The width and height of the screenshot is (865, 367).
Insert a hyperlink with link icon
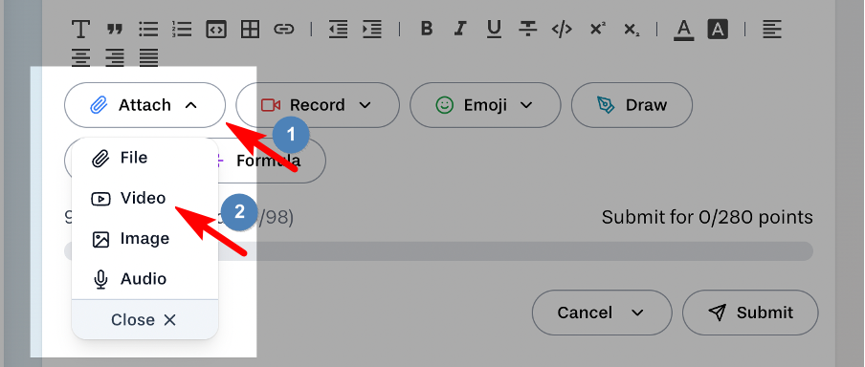click(x=284, y=30)
